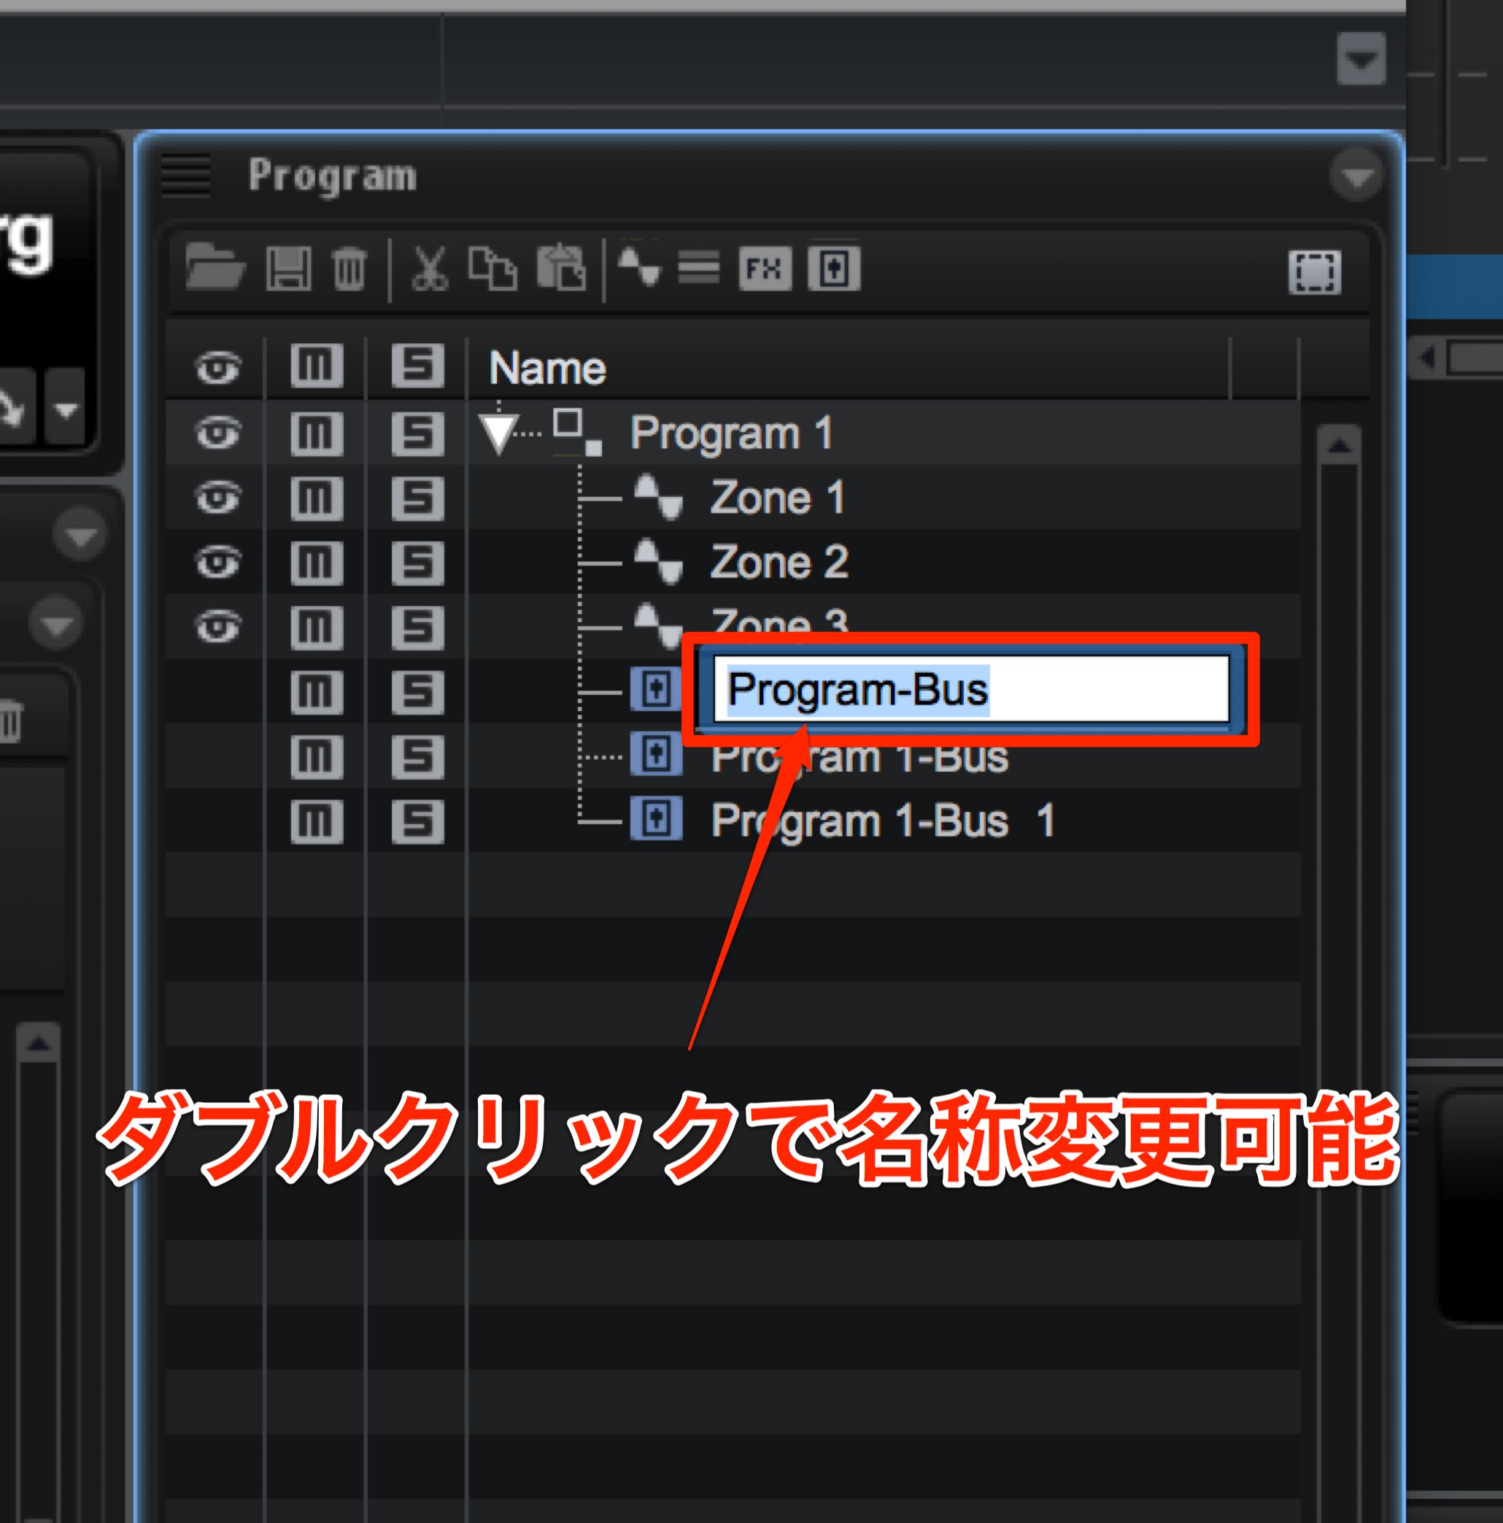Select the Zone 2 tree row
This screenshot has height=1523, width=1503.
pyautogui.click(x=733, y=562)
